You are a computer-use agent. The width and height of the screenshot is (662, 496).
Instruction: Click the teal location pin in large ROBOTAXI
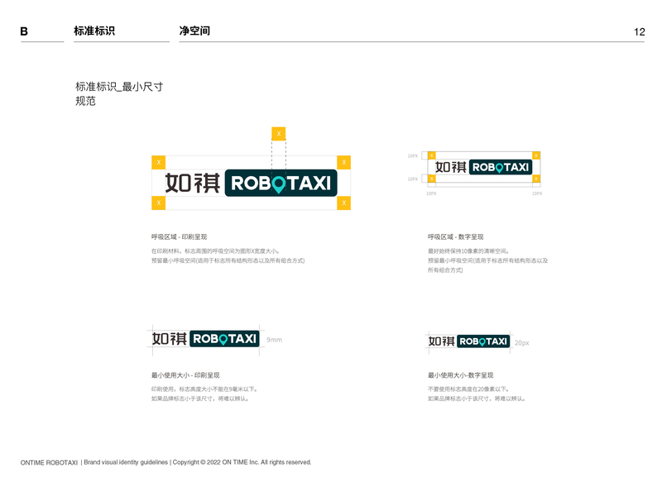(279, 184)
